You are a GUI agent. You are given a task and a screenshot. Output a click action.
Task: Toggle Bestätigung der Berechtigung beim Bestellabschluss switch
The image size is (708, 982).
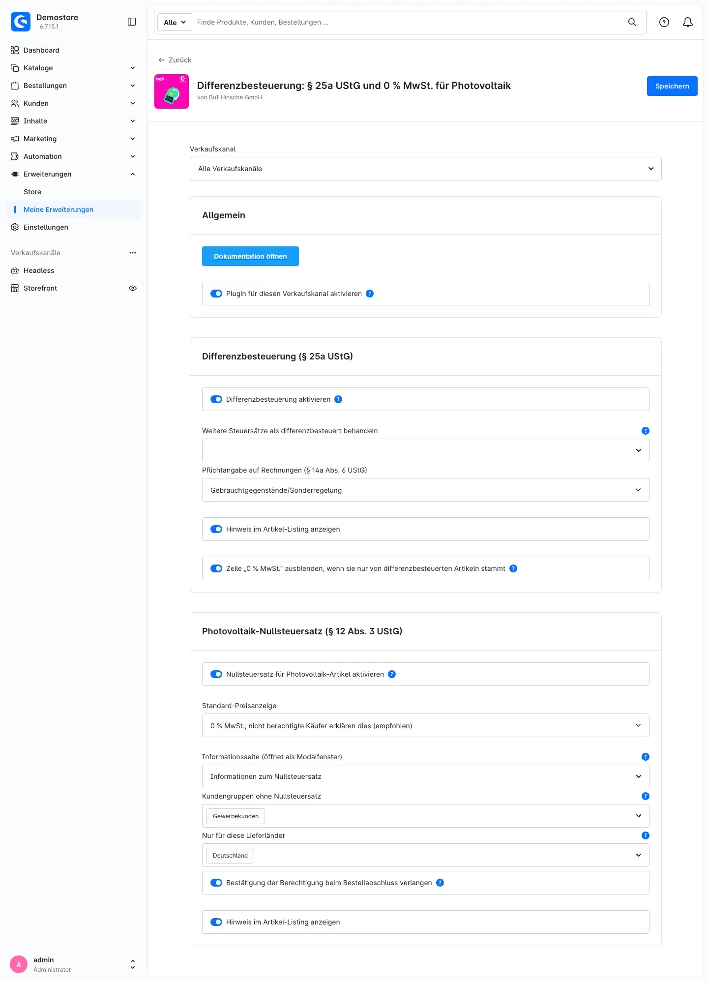coord(216,883)
